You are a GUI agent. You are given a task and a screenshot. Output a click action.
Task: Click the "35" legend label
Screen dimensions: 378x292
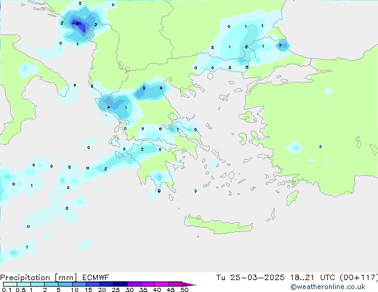[x=143, y=290]
